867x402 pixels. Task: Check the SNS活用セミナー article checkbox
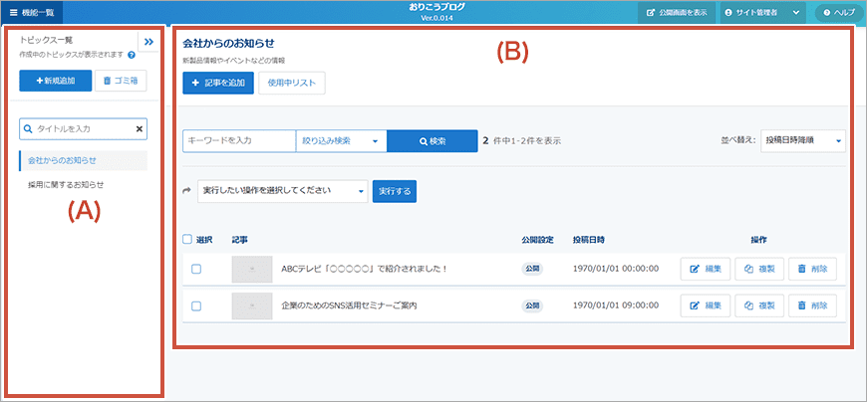(196, 305)
